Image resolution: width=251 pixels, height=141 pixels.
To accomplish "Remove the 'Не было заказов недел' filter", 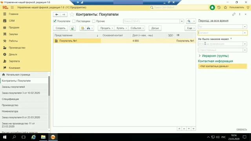I will (x=231, y=39).
